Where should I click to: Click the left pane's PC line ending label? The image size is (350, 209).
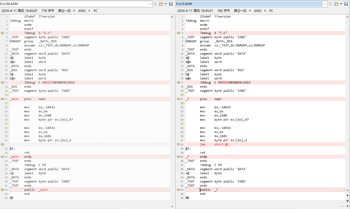click(95, 11)
